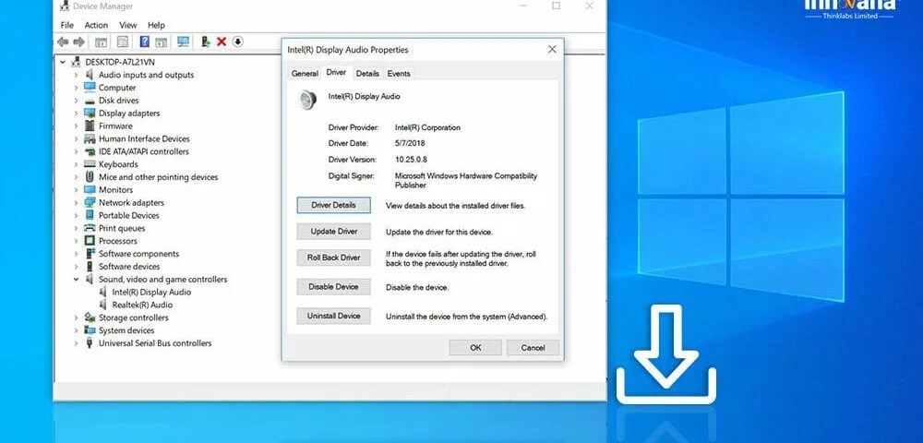Click the Driver Version value 10.25.0.8
Image resolution: width=923 pixels, height=443 pixels.
pyautogui.click(x=411, y=160)
